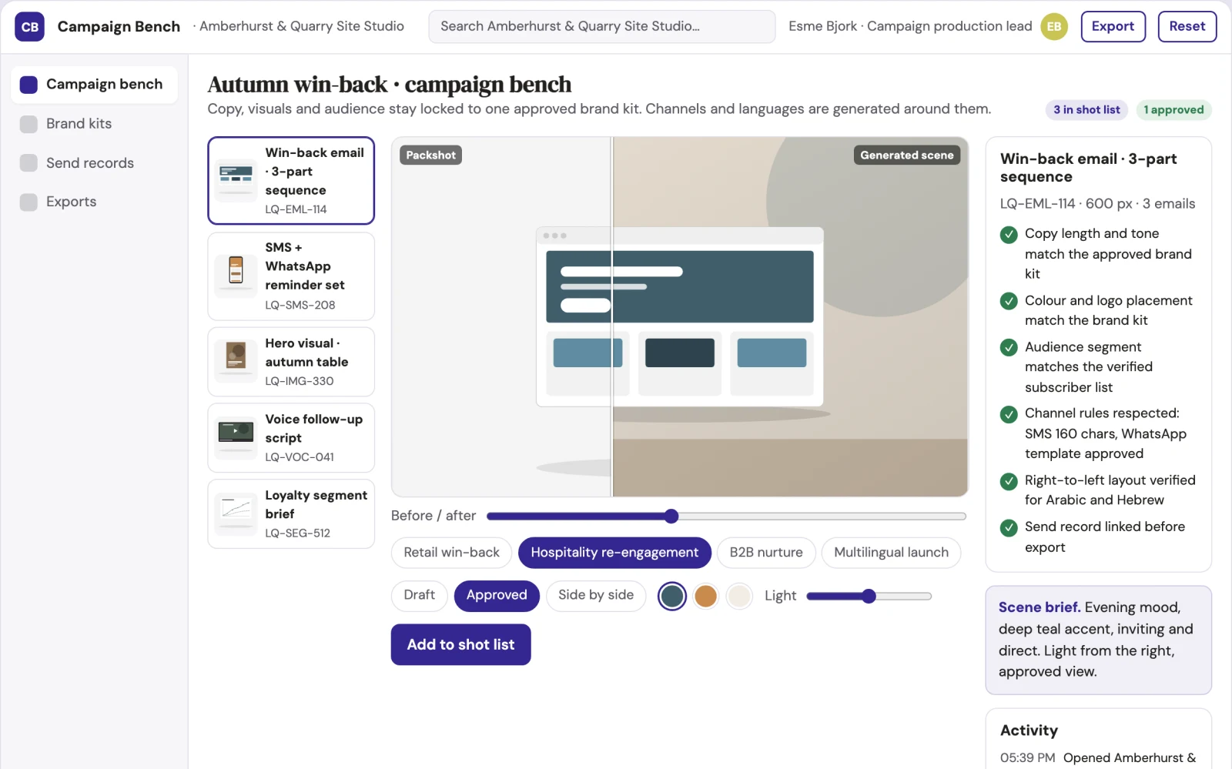Image resolution: width=1232 pixels, height=769 pixels.
Task: Click the checkmark beside Copy length and tone
Action: click(x=1009, y=235)
